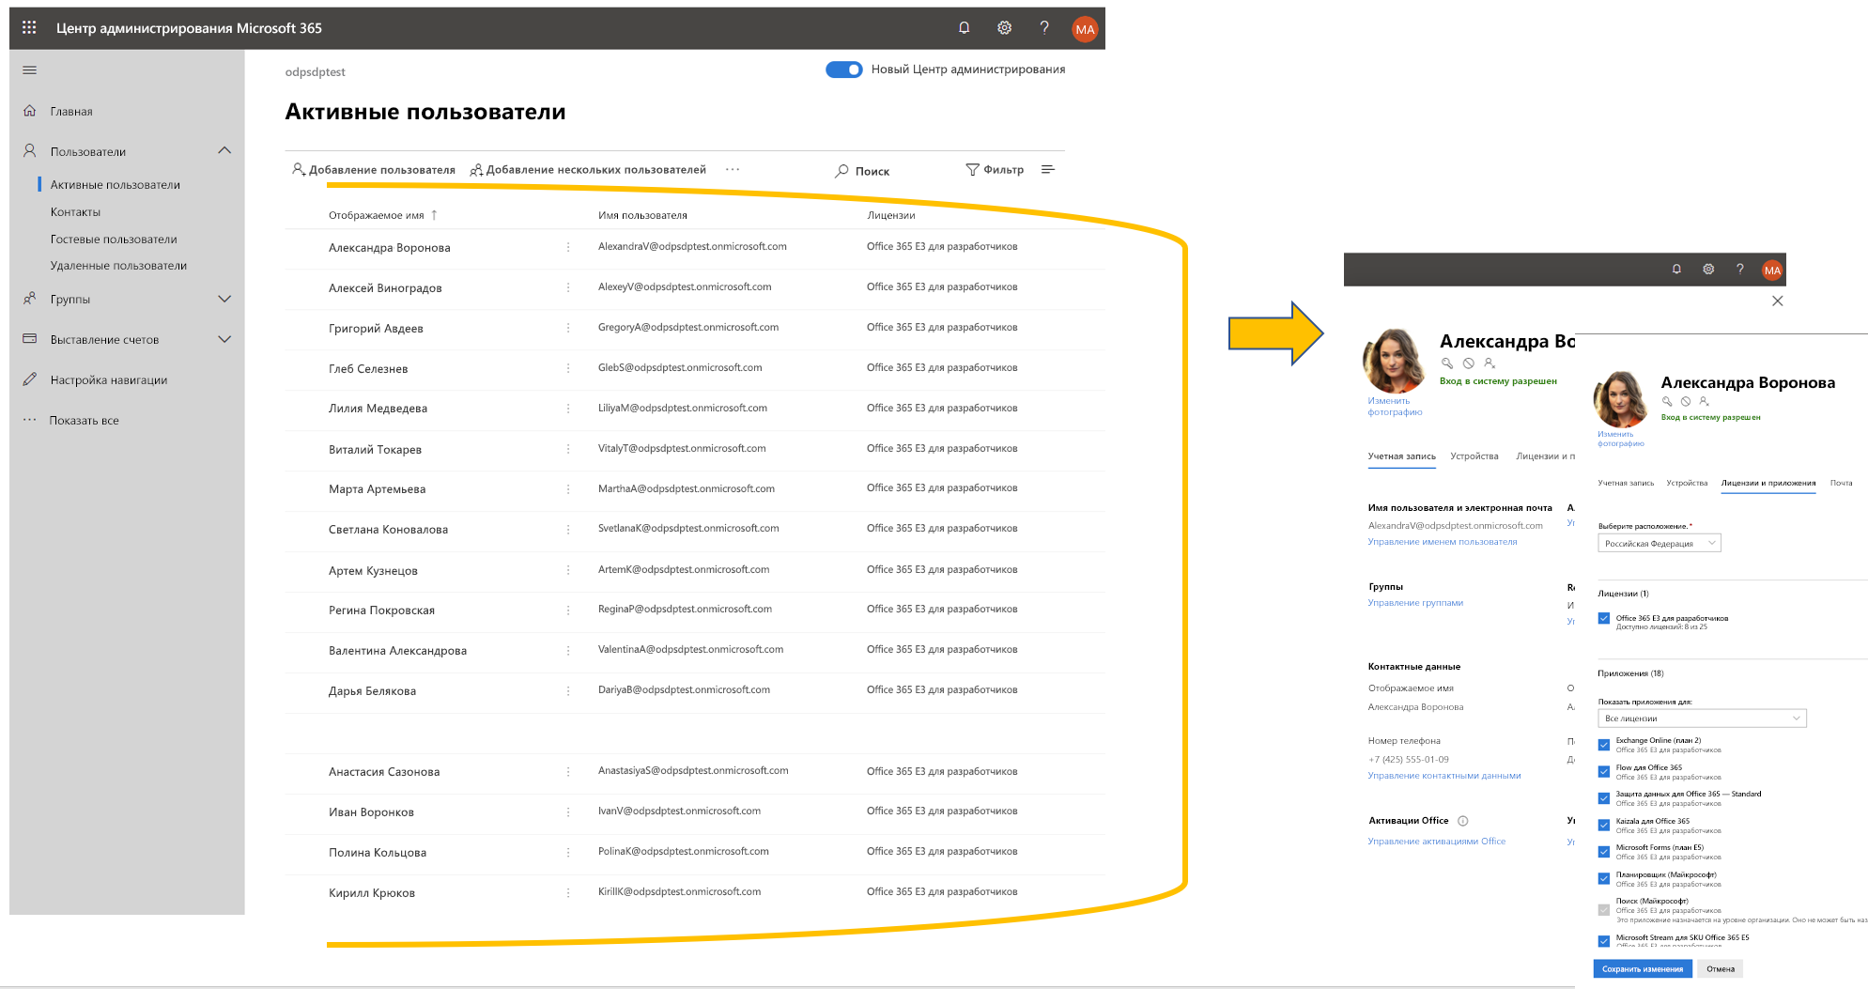Click the Сохранить изменения button
The height and width of the screenshot is (989, 1868).
click(x=1642, y=968)
